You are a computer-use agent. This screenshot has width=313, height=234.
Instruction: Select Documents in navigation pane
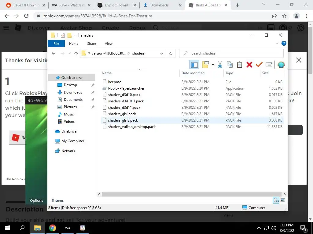coord(73,100)
